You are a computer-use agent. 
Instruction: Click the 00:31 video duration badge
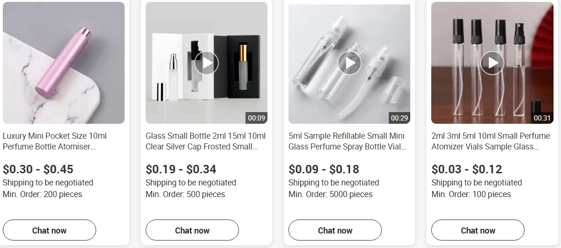[x=542, y=118]
